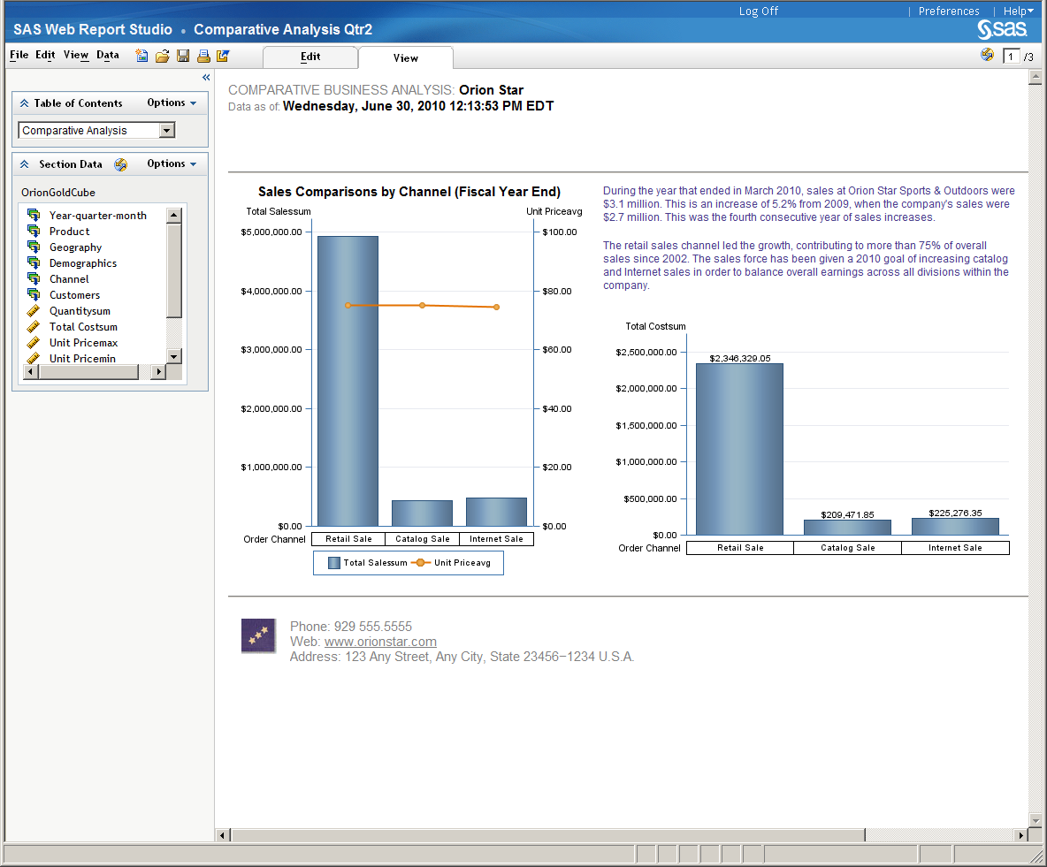
Task: Open the Comparative Analysis section dropdown
Action: [166, 131]
